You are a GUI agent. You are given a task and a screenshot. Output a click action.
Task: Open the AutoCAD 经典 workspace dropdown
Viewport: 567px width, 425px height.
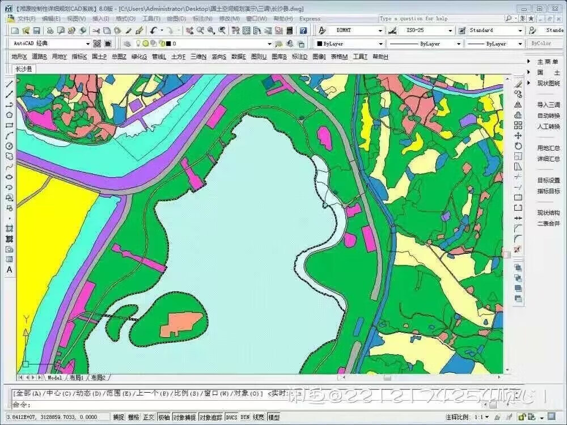(x=88, y=44)
